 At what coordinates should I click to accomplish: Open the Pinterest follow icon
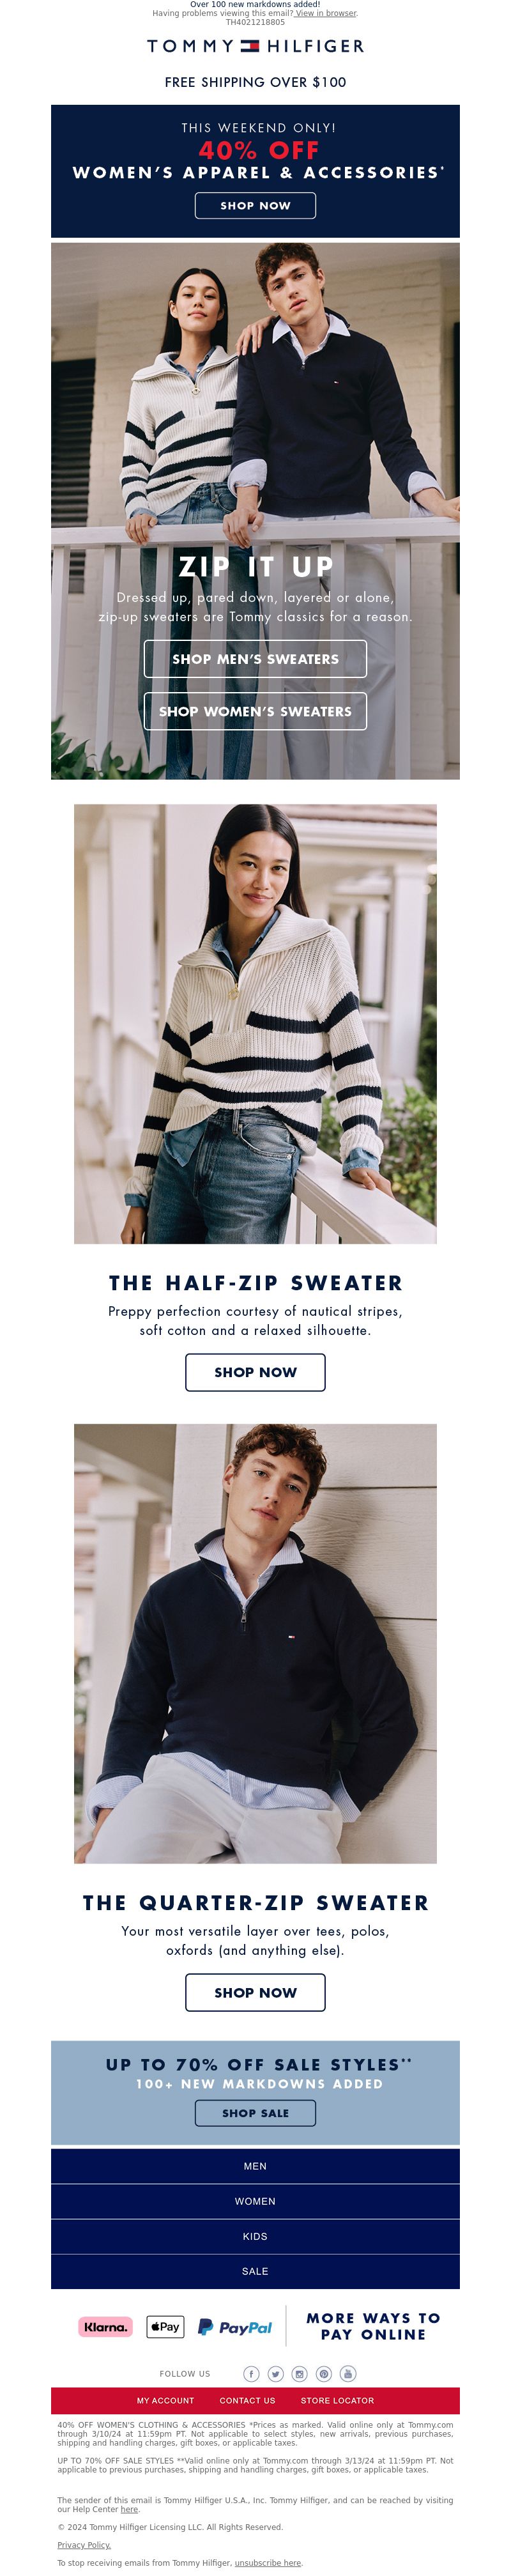click(x=324, y=2373)
